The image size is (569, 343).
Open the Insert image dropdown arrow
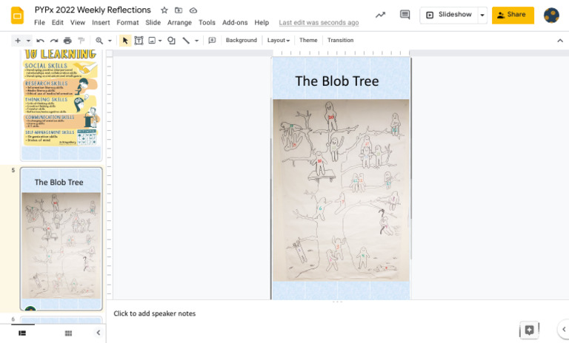pyautogui.click(x=160, y=41)
